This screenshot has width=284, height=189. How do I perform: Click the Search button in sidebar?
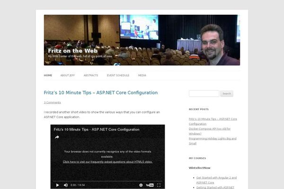click(227, 94)
